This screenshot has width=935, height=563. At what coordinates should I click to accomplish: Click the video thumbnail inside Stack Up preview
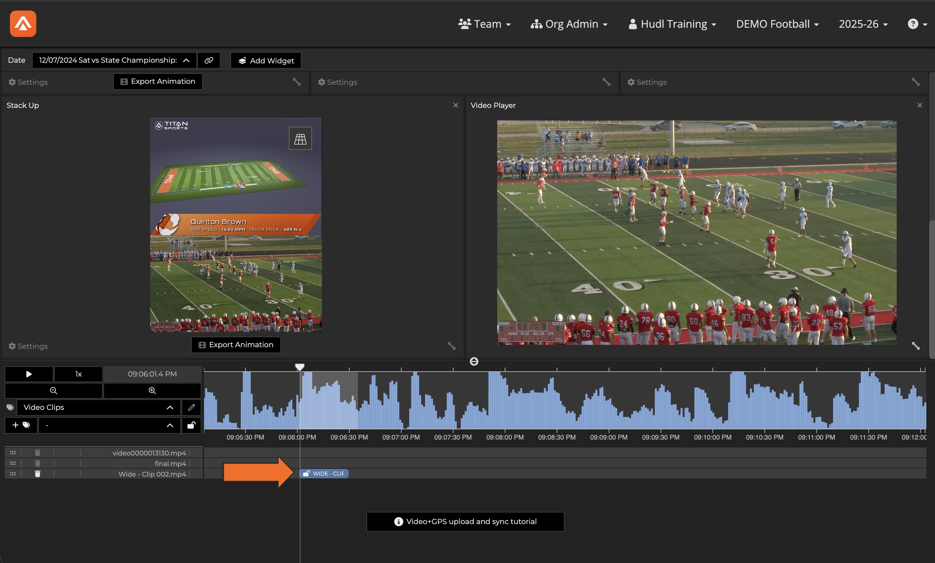[236, 284]
